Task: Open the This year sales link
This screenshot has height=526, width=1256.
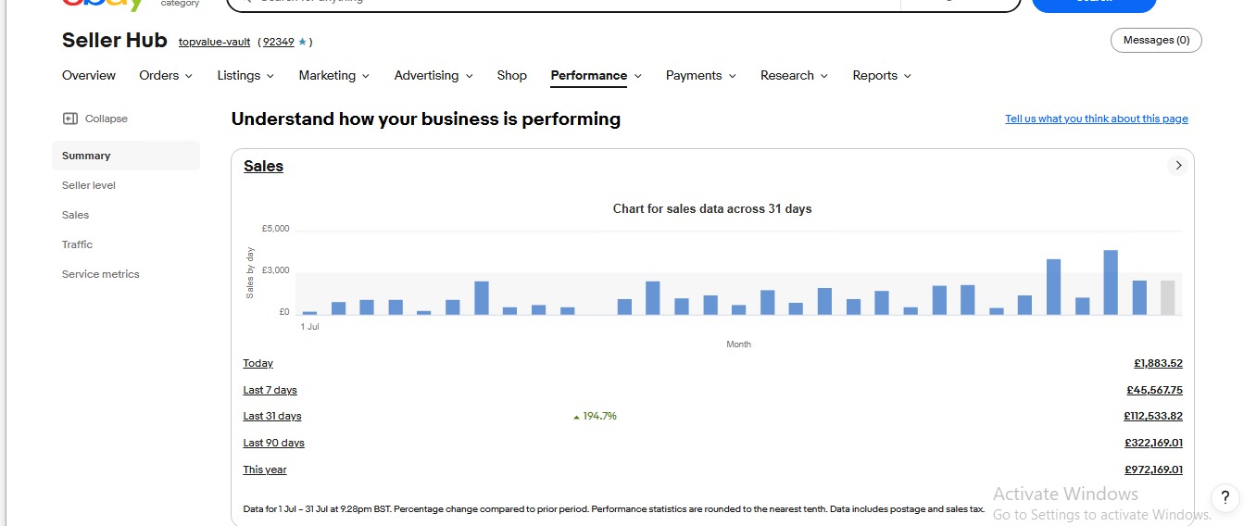Action: tap(265, 470)
